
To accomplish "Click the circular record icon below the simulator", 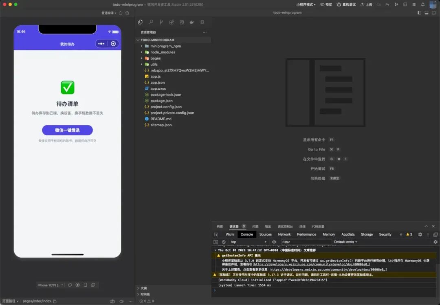I will point(78,285).
